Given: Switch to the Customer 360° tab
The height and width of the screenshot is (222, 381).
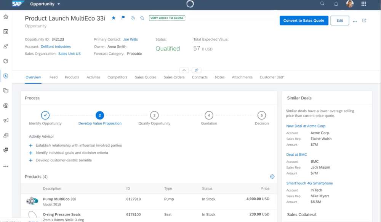Looking at the screenshot, I should pyautogui.click(x=272, y=77).
